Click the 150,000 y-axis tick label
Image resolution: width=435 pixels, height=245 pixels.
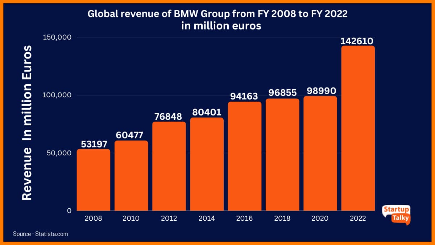(x=58, y=37)
